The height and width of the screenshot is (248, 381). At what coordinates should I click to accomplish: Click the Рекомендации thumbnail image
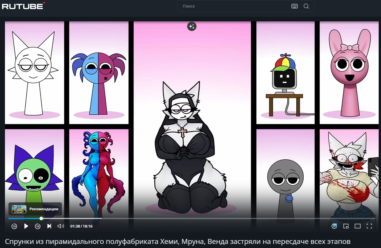(19, 209)
